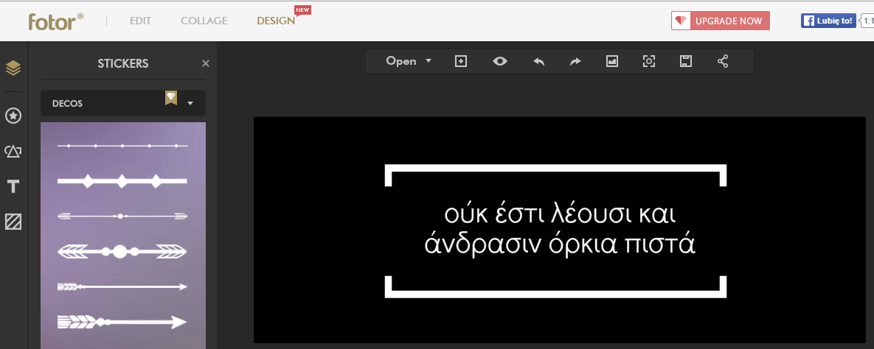Select the Stickers star icon in sidebar
This screenshot has height=349, width=874.
coord(13,116)
